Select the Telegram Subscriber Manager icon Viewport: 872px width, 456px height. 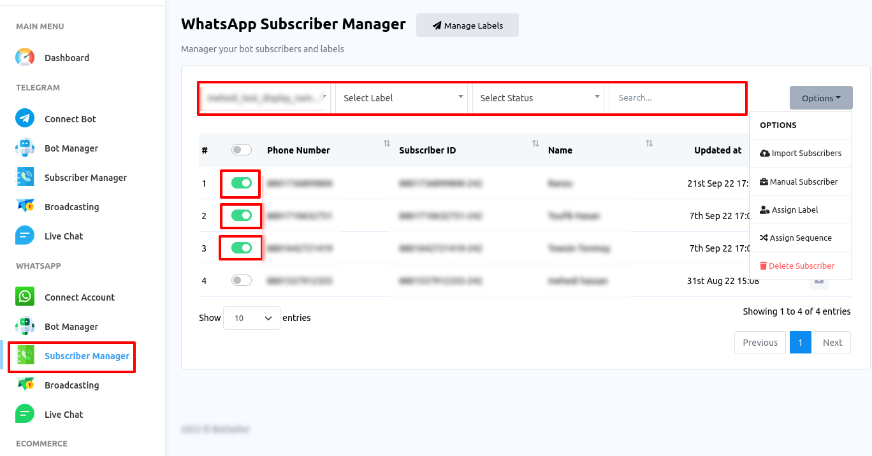point(25,177)
